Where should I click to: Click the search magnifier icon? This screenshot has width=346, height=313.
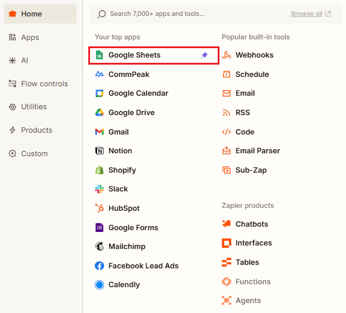(102, 14)
